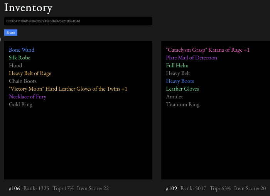270x196 pixels.
Task: Select the Silk Robe item
Action: click(20, 57)
